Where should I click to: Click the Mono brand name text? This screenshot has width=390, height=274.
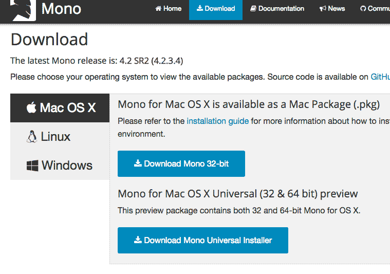coord(61,9)
